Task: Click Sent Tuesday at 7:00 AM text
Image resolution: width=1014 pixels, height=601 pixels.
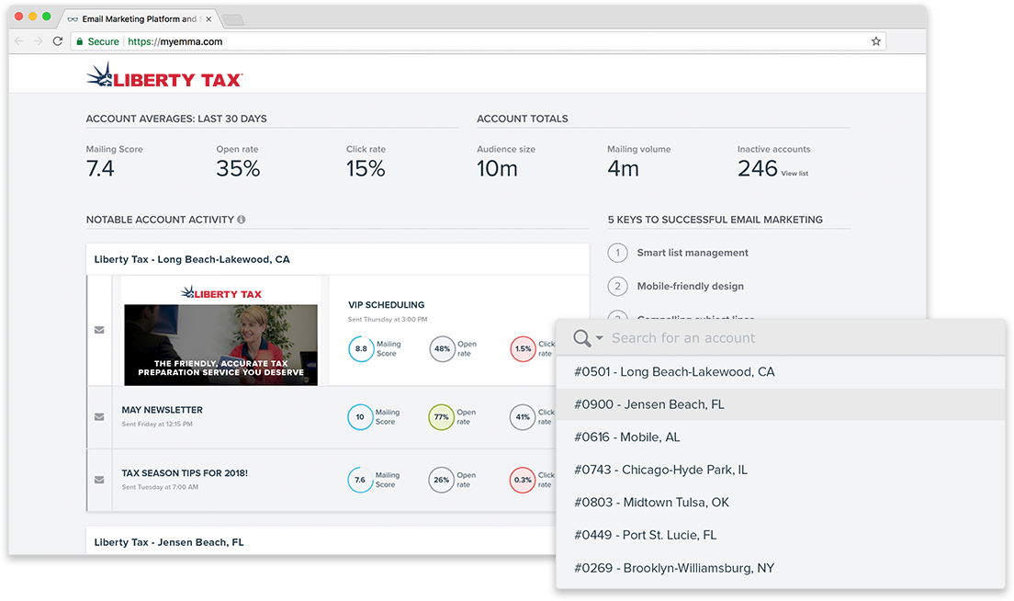Action: (x=160, y=487)
